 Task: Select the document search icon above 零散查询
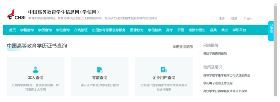pyautogui.click(x=100, y=69)
